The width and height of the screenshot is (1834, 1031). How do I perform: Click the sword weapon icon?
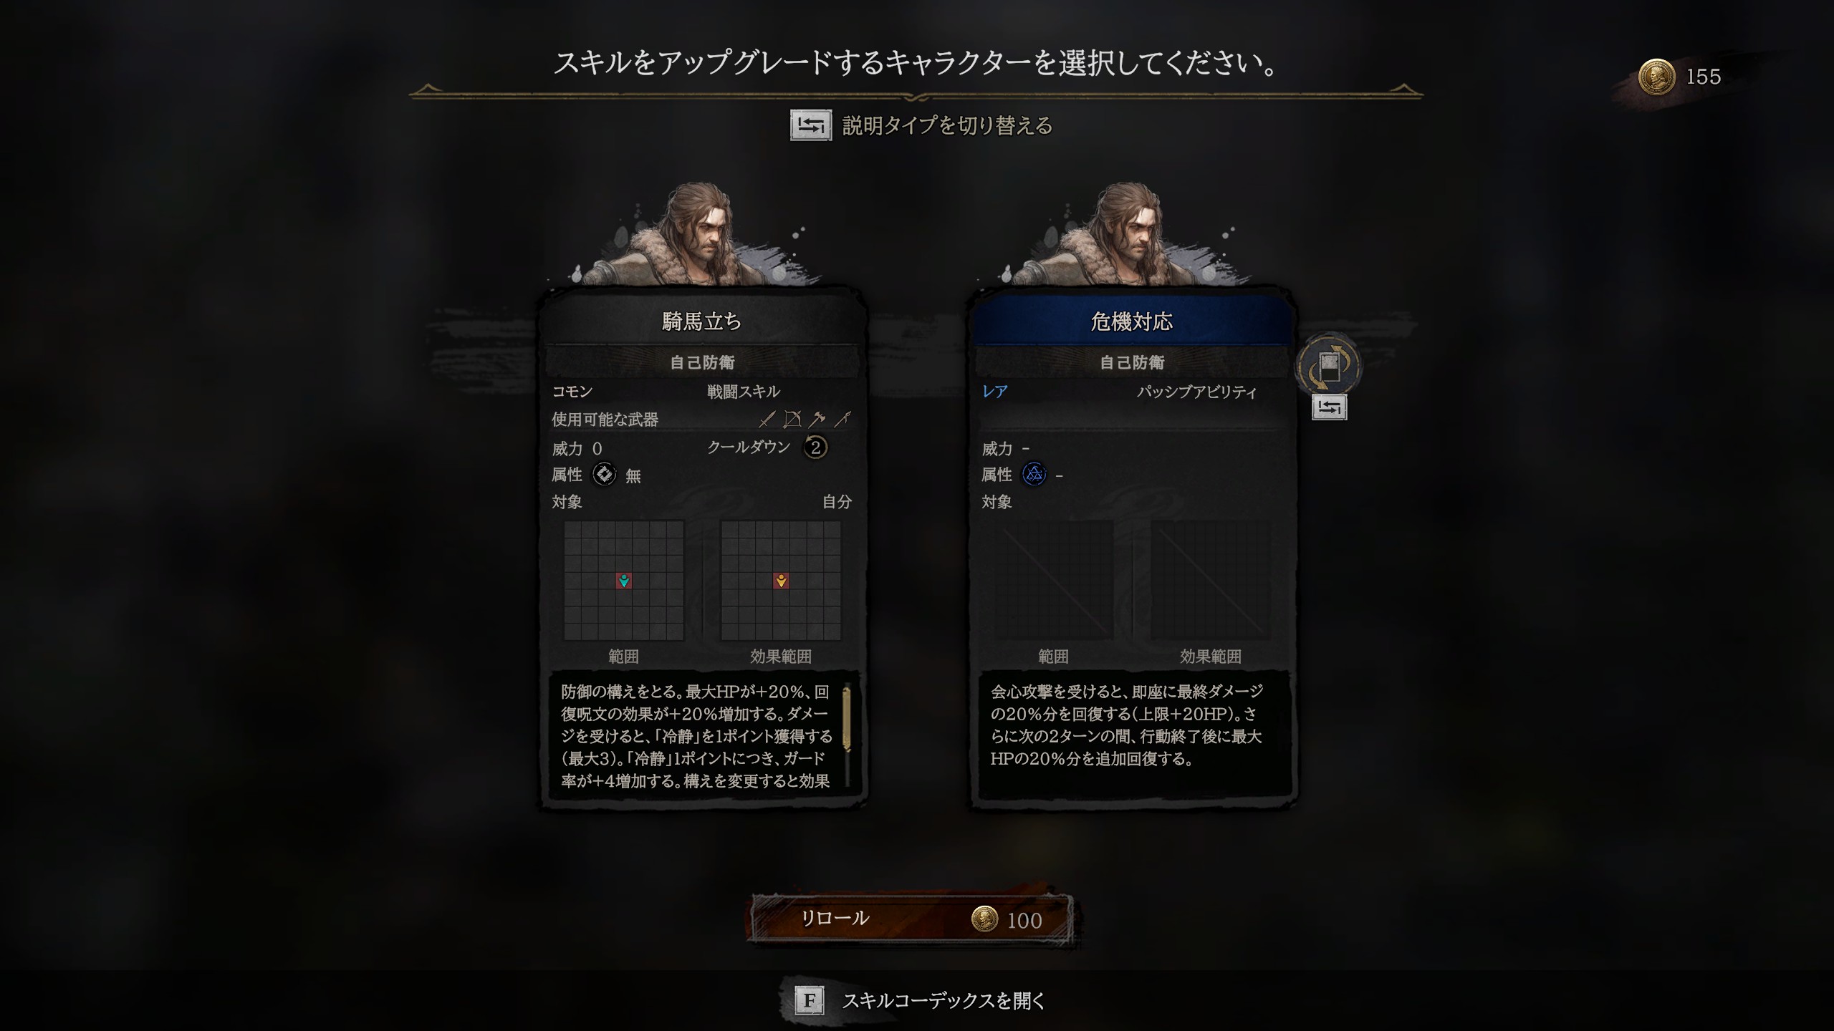click(767, 419)
